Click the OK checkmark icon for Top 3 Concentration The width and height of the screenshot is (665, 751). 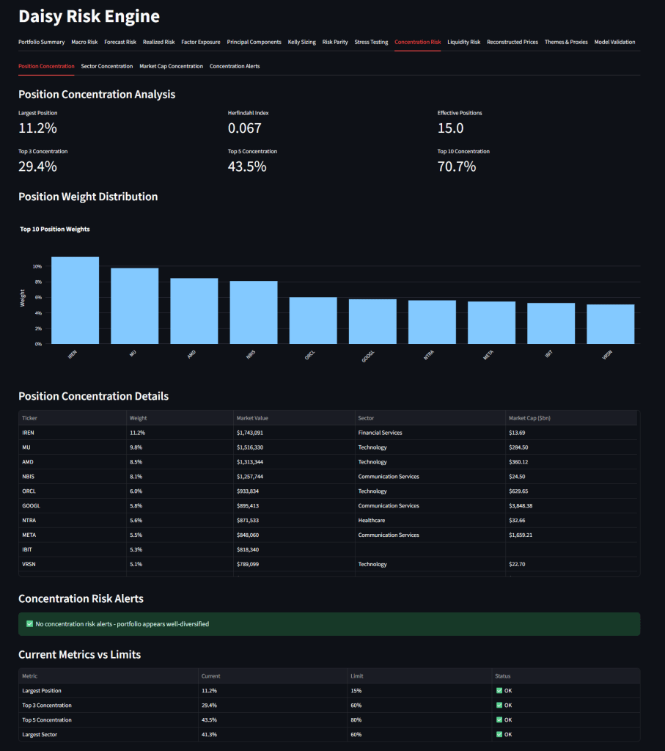[x=499, y=706]
